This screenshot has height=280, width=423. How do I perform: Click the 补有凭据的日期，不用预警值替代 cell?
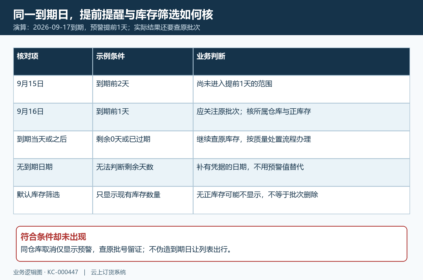[x=301, y=172]
